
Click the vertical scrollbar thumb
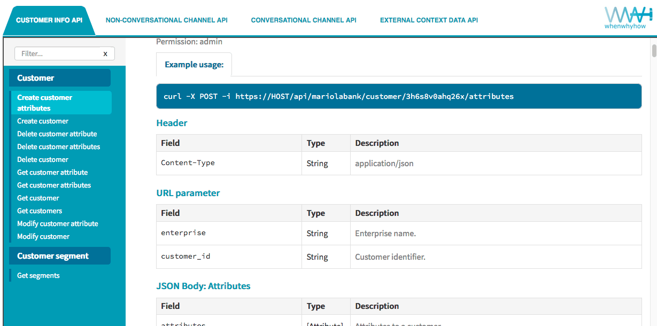coord(654,50)
